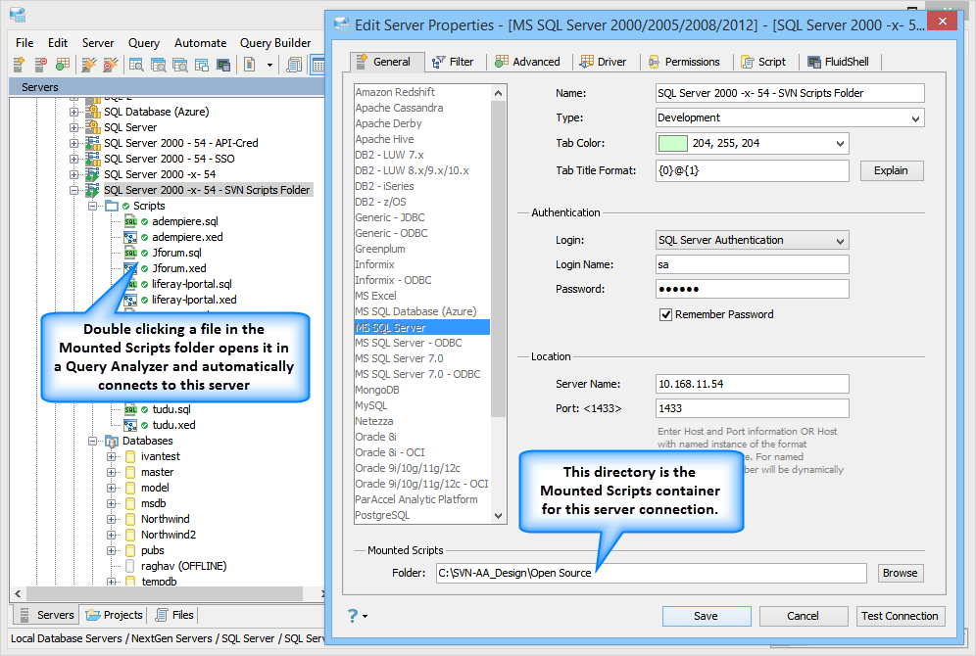Select adempiere.sql script file

coord(185,221)
